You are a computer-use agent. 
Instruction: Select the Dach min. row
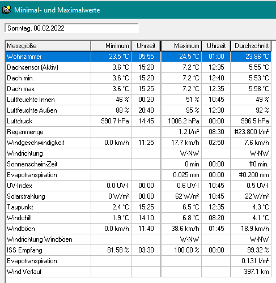138,78
